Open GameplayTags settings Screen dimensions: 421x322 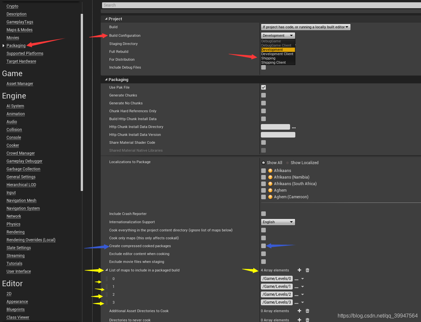20,22
